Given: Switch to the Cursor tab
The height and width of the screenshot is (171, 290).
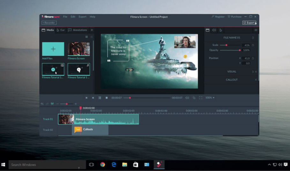Looking at the screenshot, I should tap(61, 30).
